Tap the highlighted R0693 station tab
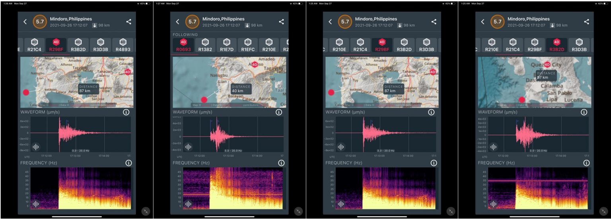Viewport: 611px width, 220px height. (x=183, y=46)
